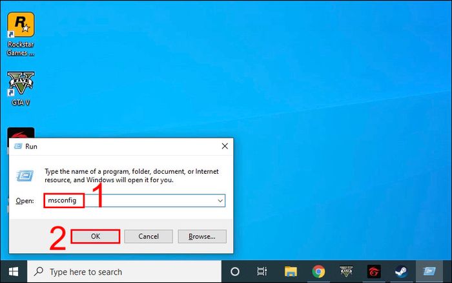Click inside the taskbar search box

click(x=124, y=271)
